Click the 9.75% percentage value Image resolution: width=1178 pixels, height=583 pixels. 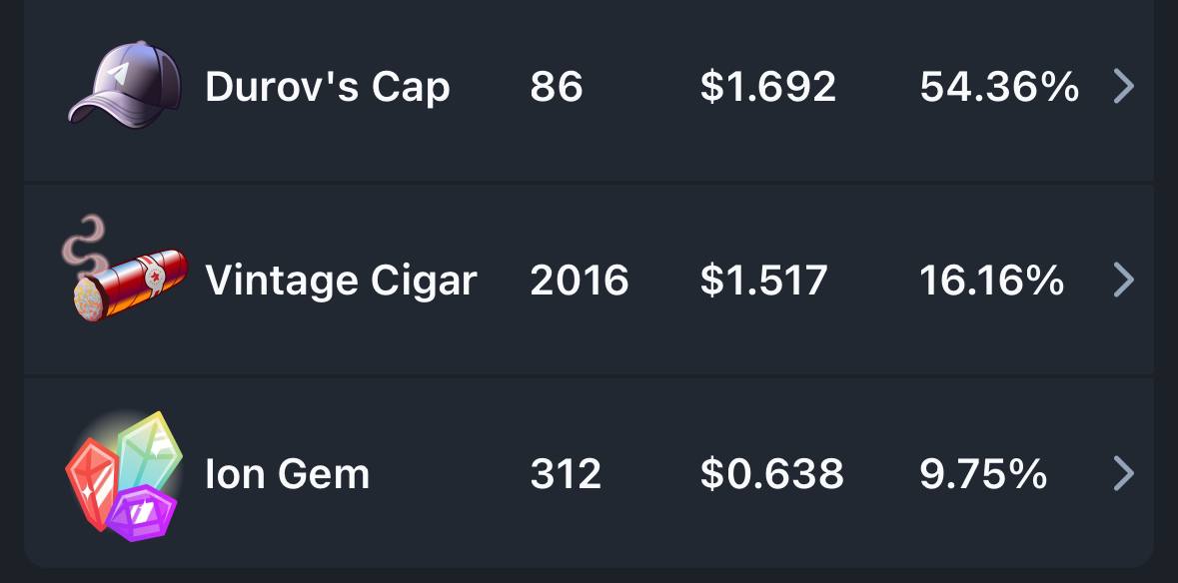[x=983, y=474]
